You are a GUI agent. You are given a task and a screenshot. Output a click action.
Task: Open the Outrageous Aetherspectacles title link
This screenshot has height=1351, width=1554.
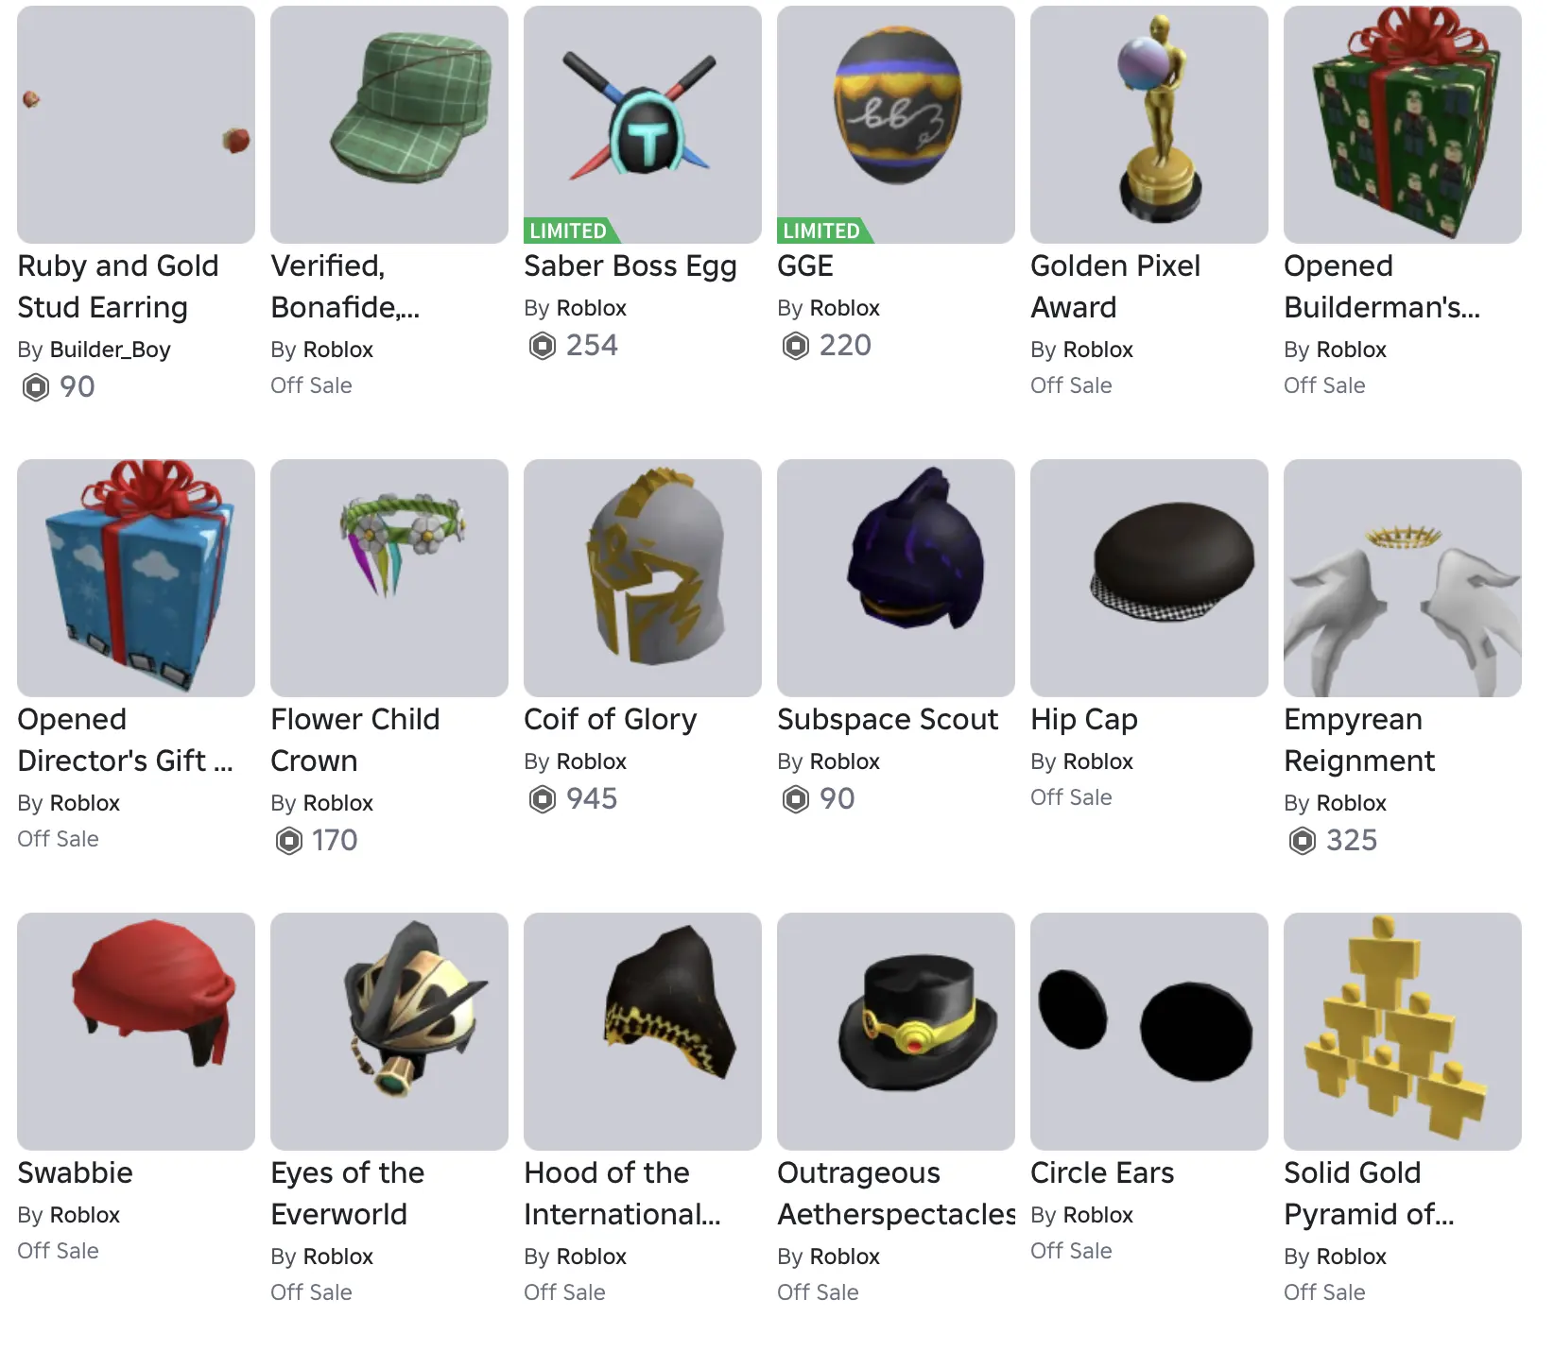coord(896,1193)
